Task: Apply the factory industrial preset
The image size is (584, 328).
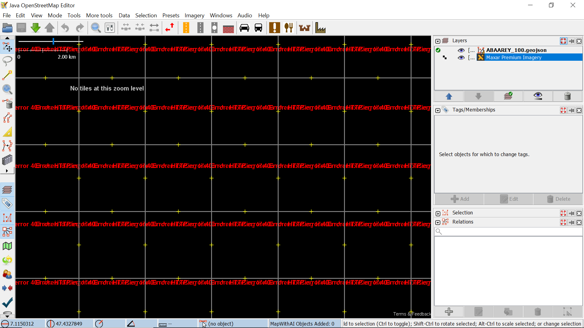Action: coord(320,28)
